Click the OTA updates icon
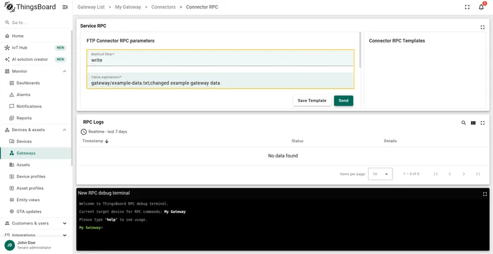Image resolution: width=493 pixels, height=254 pixels. (12, 212)
